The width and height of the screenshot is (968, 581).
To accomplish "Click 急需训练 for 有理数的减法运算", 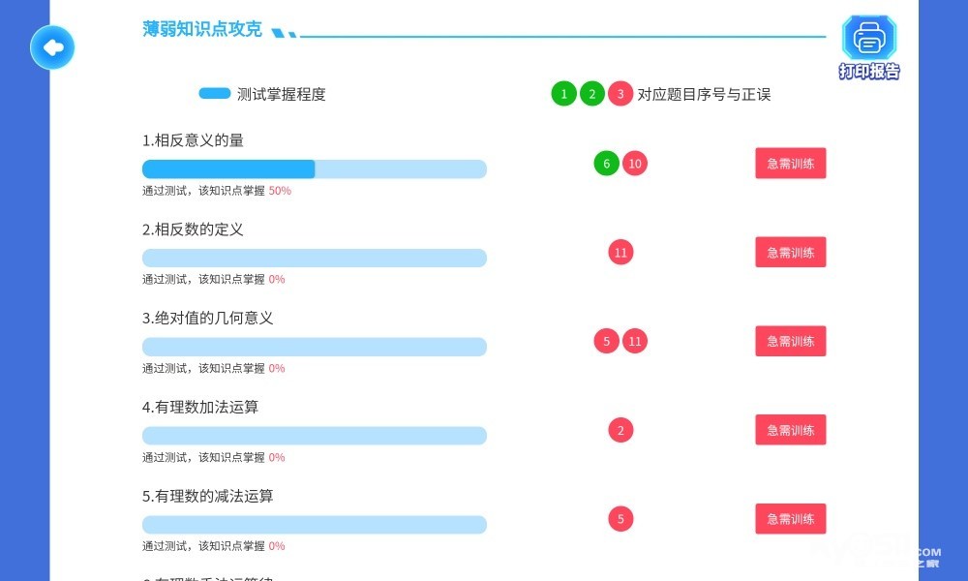I will pos(790,519).
